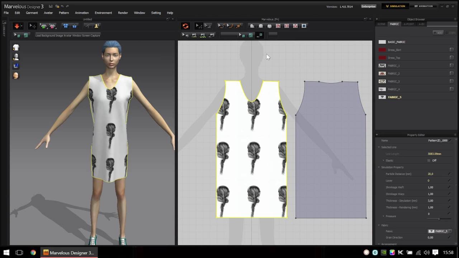Image resolution: width=459 pixels, height=258 pixels.
Task: Click the yellow avatar icon in 3D toolbar
Action: tap(96, 26)
